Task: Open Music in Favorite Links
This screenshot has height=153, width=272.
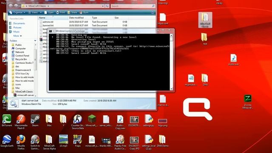Action: point(16,31)
